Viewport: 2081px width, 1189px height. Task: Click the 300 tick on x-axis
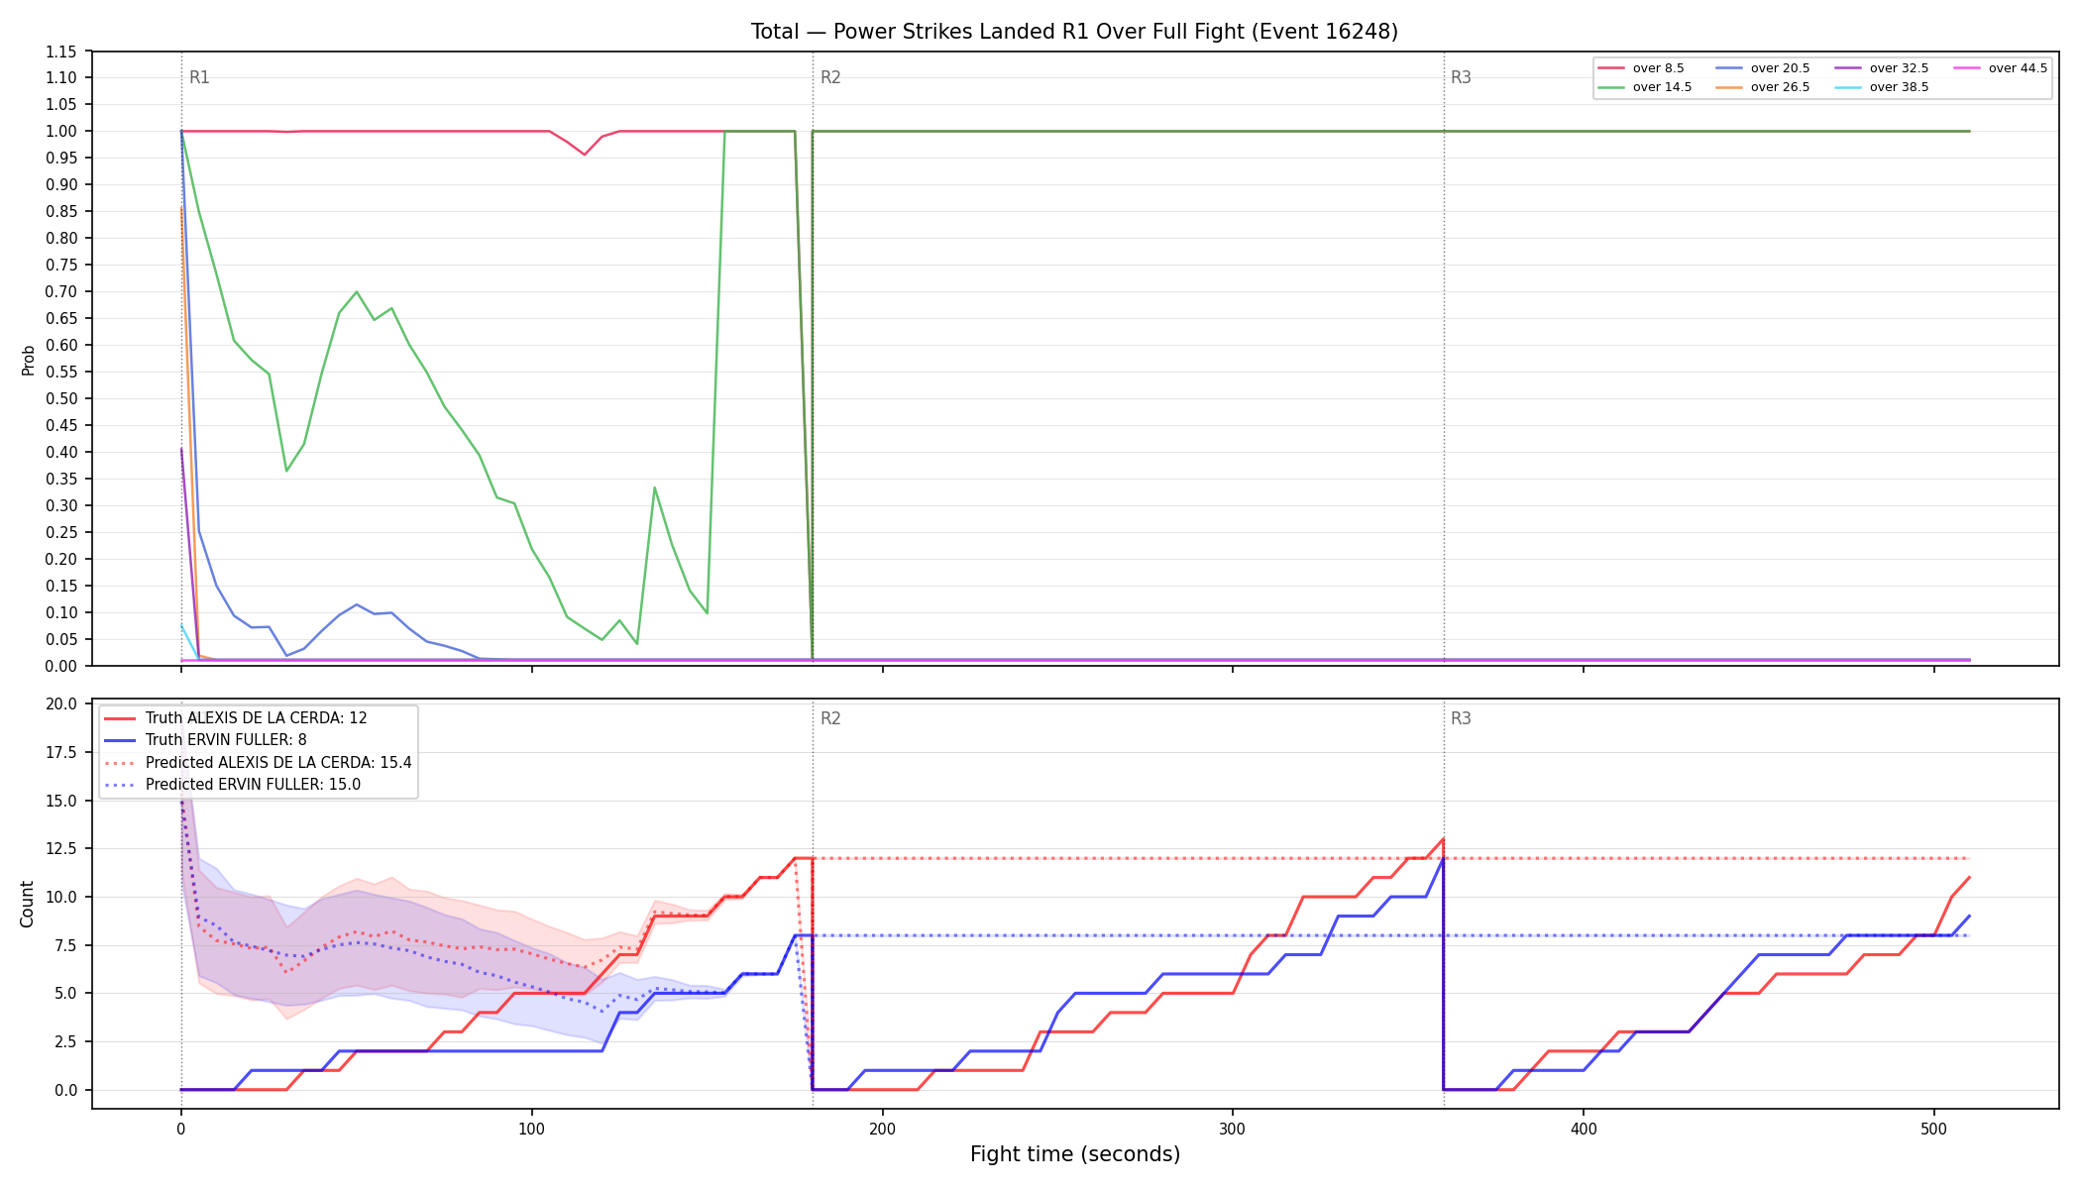click(x=1233, y=1128)
